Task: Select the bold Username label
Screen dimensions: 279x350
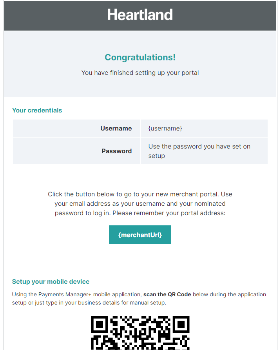Action: click(116, 128)
